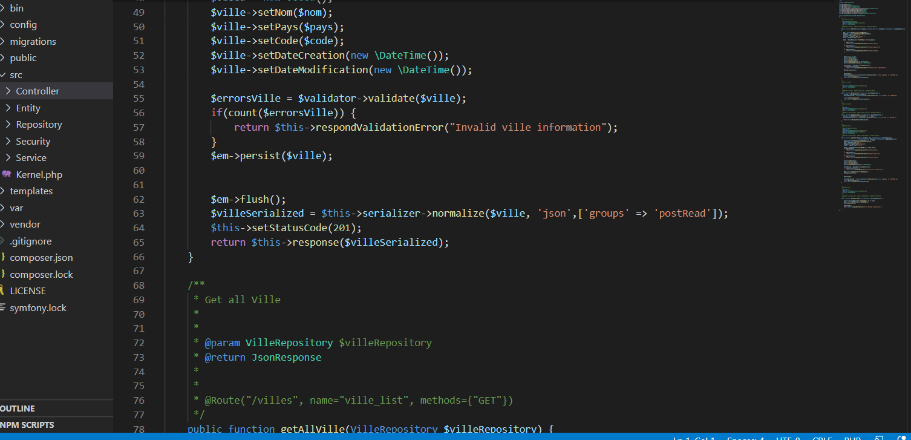Click the symfony.lock file lines icon
Image resolution: width=911 pixels, height=440 pixels.
[x=2, y=307]
